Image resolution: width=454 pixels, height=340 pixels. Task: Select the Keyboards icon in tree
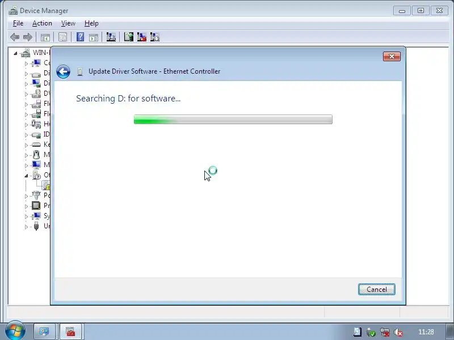tap(36, 144)
